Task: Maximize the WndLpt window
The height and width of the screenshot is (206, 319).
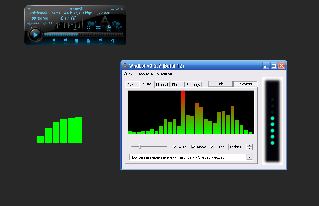Action: click(x=274, y=66)
